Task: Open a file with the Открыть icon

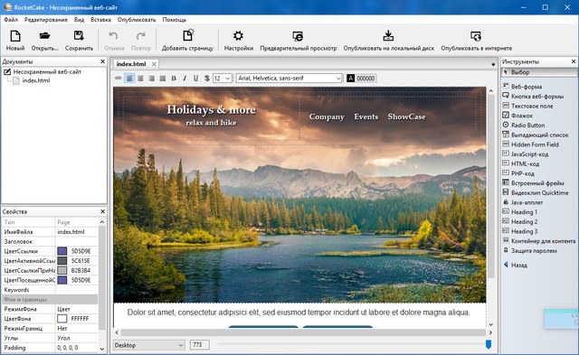Action: [44, 36]
